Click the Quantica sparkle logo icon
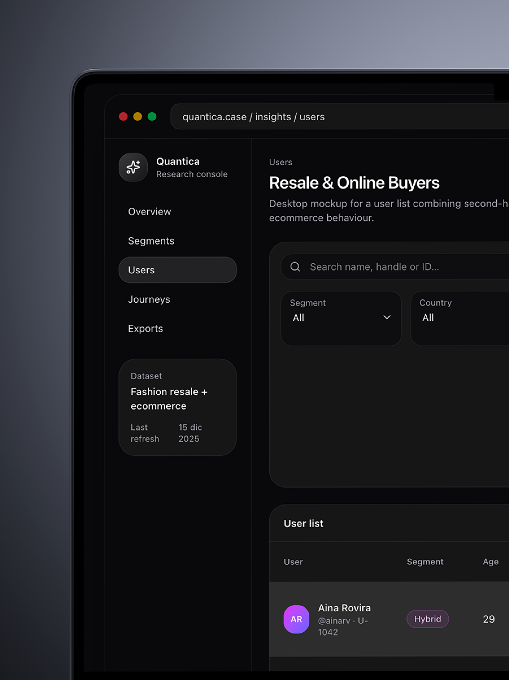 click(133, 167)
